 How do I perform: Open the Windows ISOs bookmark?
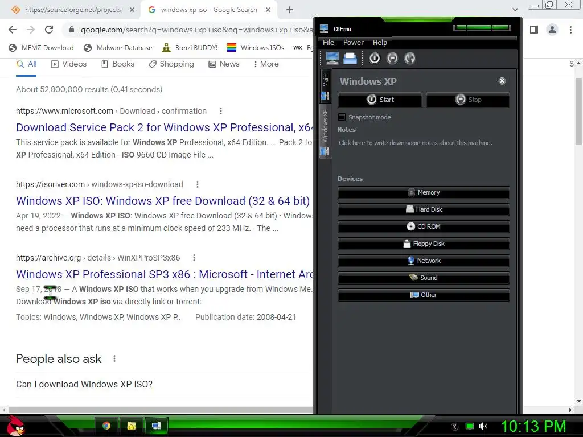pos(256,48)
